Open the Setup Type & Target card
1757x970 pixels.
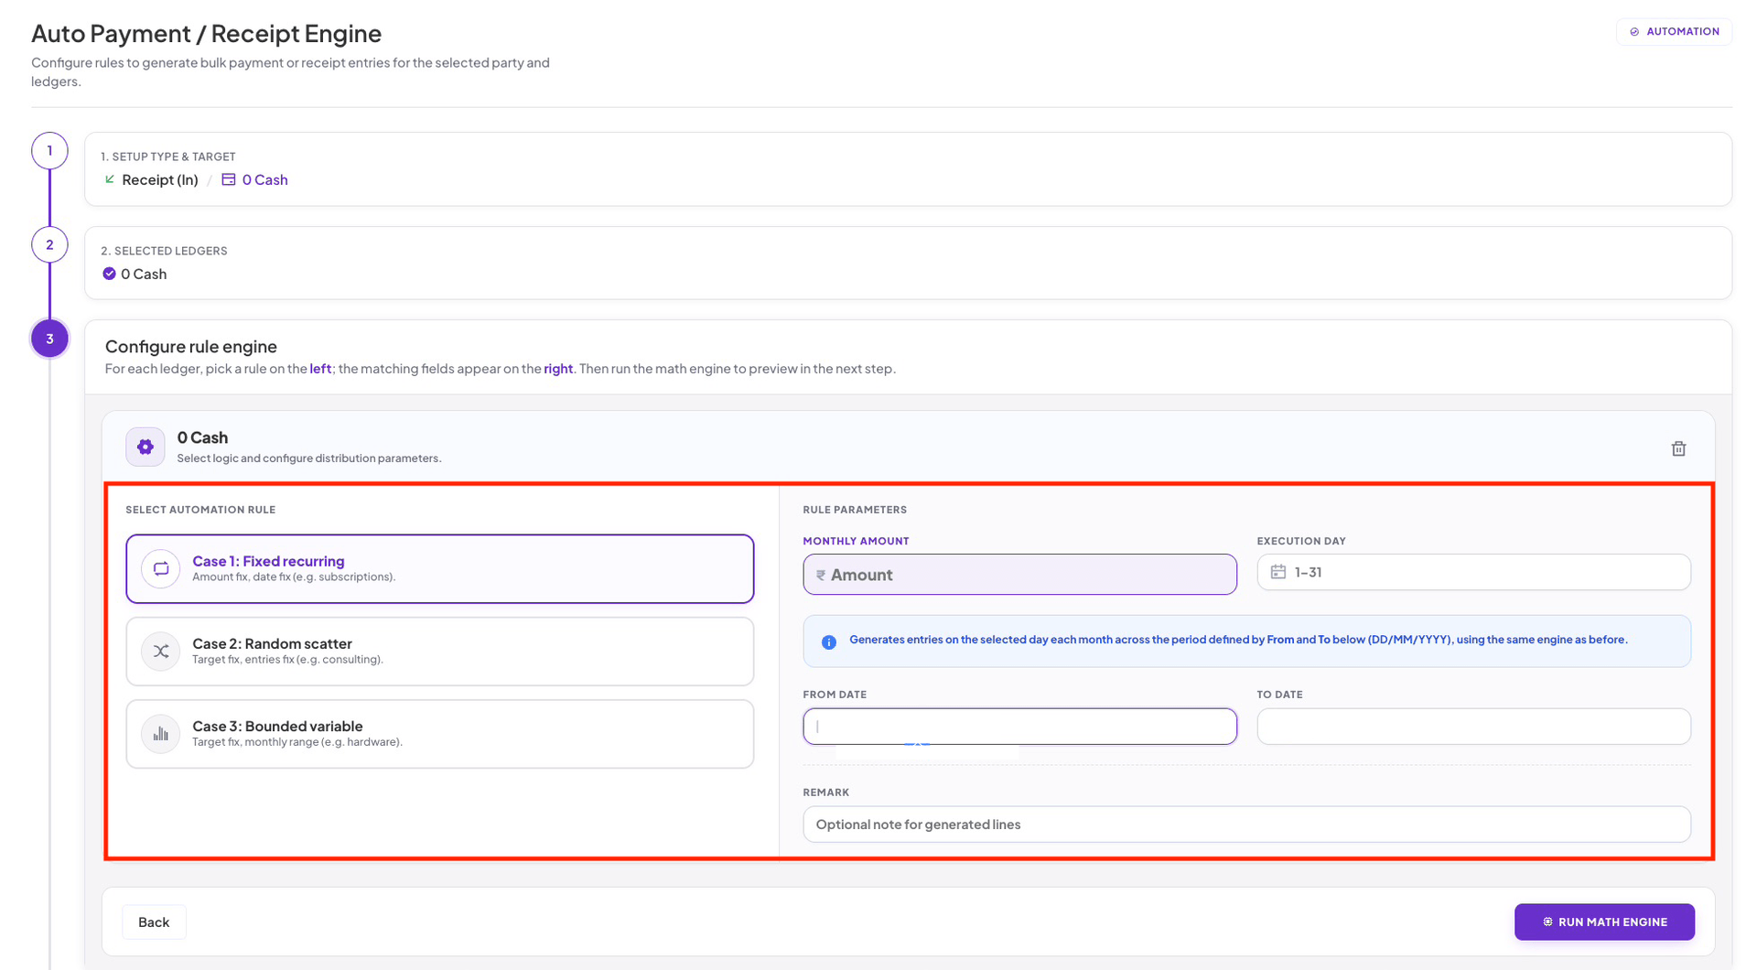[x=908, y=169]
